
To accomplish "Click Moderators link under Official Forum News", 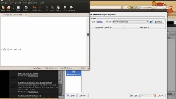I will point(33,76).
